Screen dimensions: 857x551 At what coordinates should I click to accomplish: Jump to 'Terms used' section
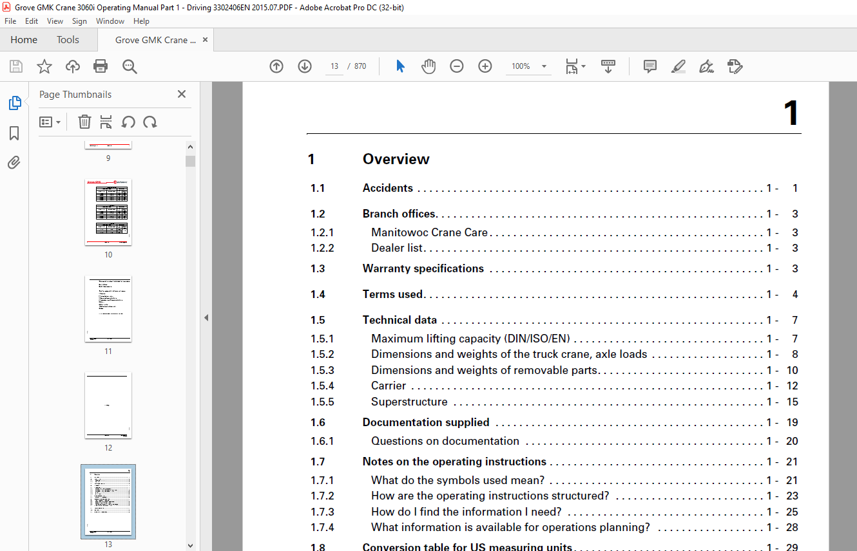[392, 294]
